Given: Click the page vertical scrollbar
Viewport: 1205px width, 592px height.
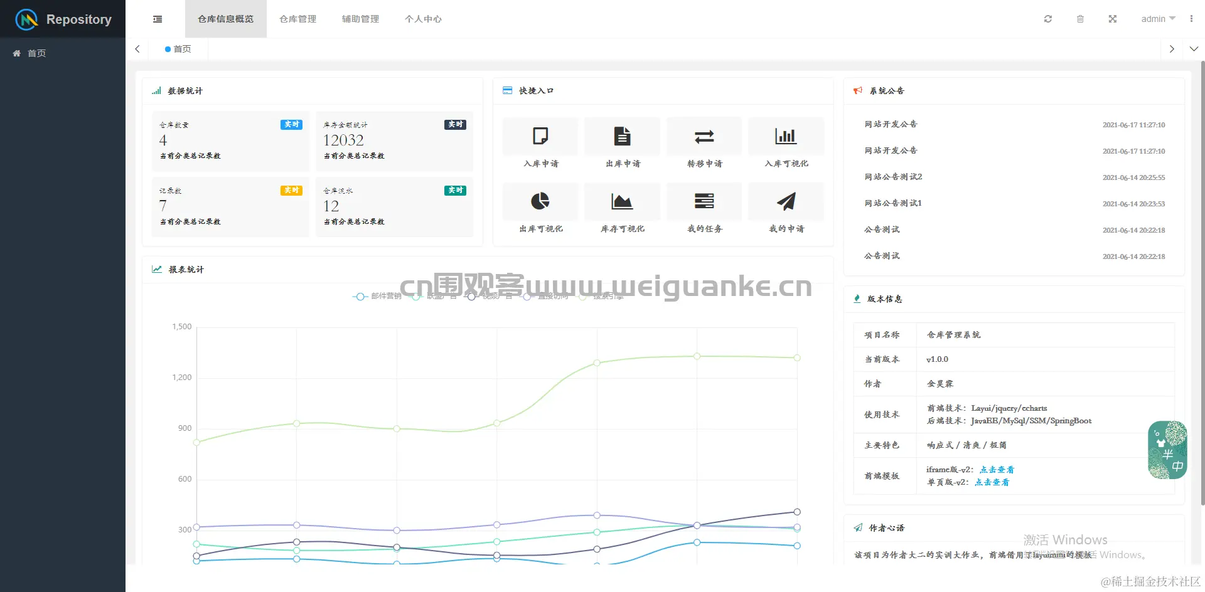Looking at the screenshot, I should click(1202, 282).
